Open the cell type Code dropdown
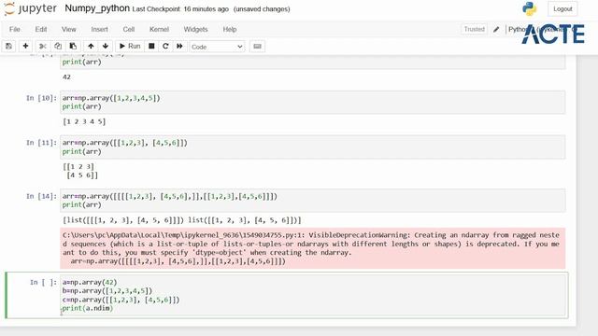This screenshot has width=598, height=336. pos(217,47)
